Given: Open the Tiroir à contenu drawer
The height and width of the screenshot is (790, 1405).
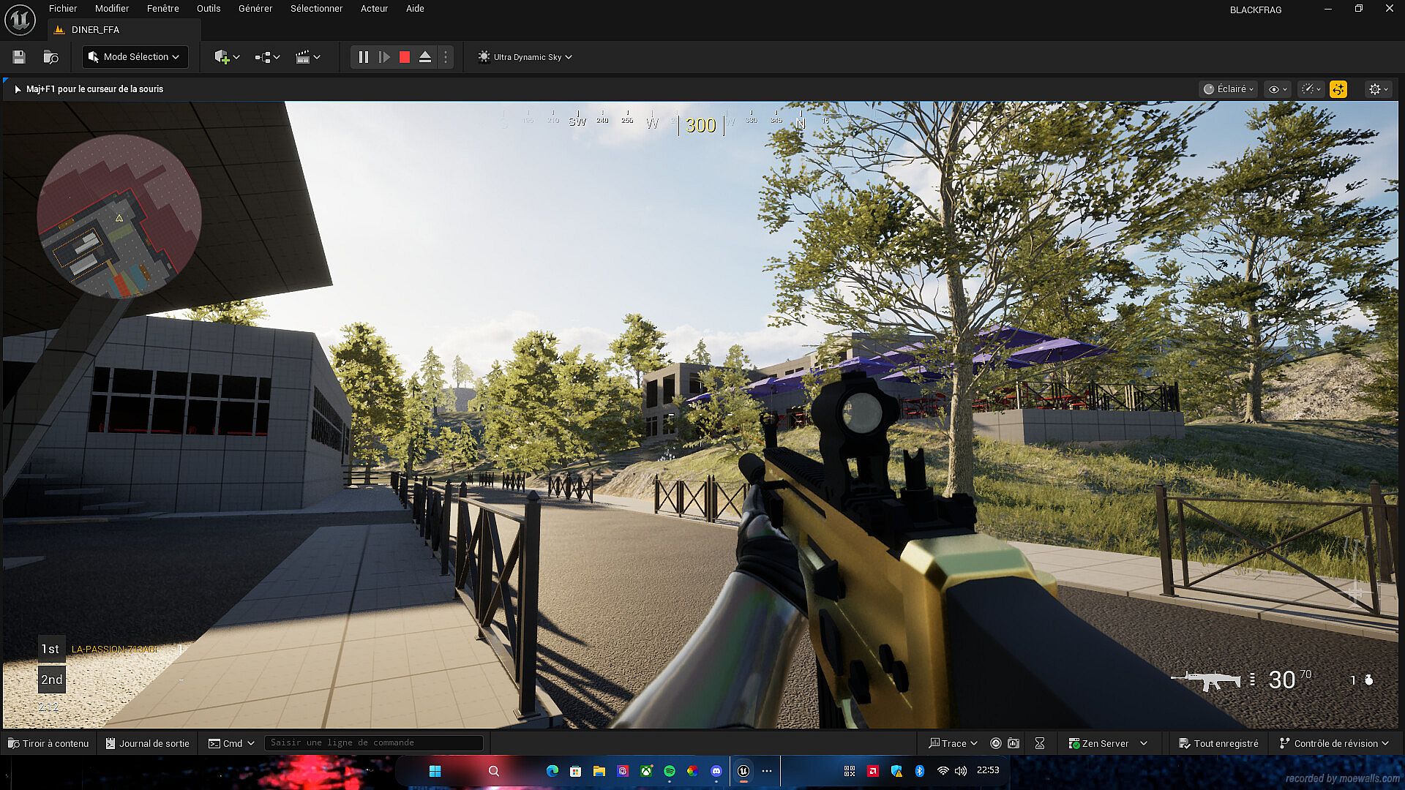Looking at the screenshot, I should [x=48, y=743].
